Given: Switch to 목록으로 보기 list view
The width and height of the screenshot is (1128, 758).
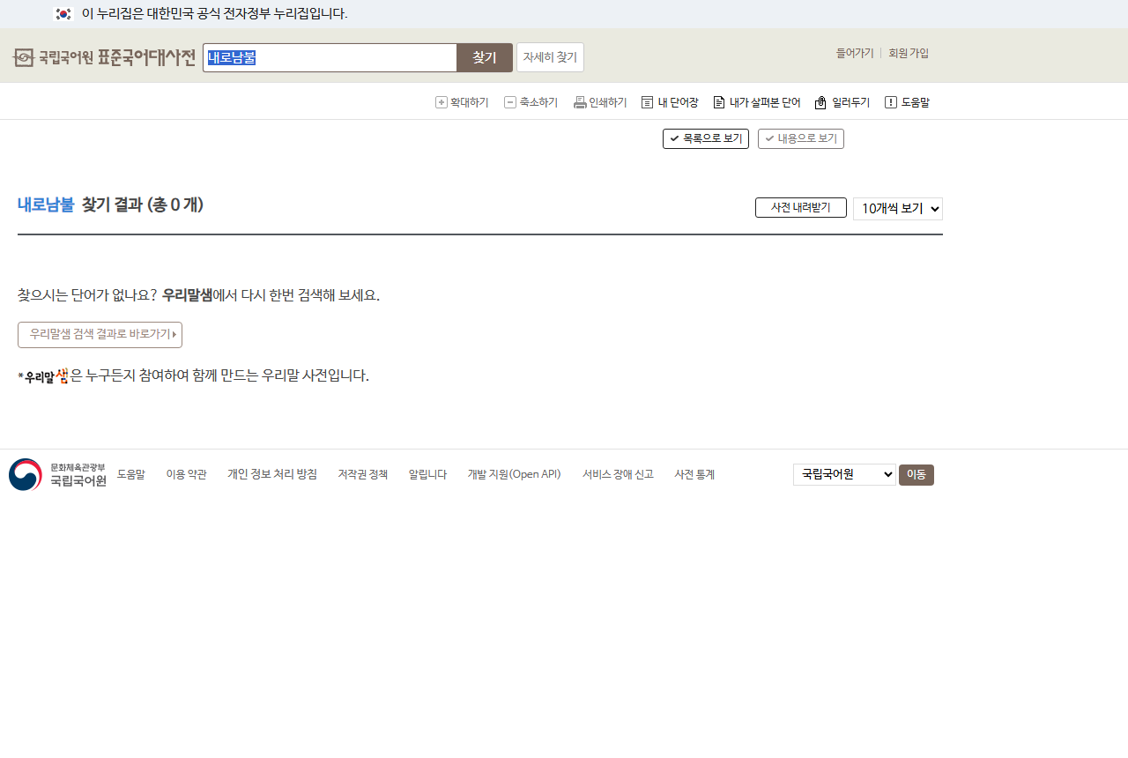Looking at the screenshot, I should tap(706, 138).
